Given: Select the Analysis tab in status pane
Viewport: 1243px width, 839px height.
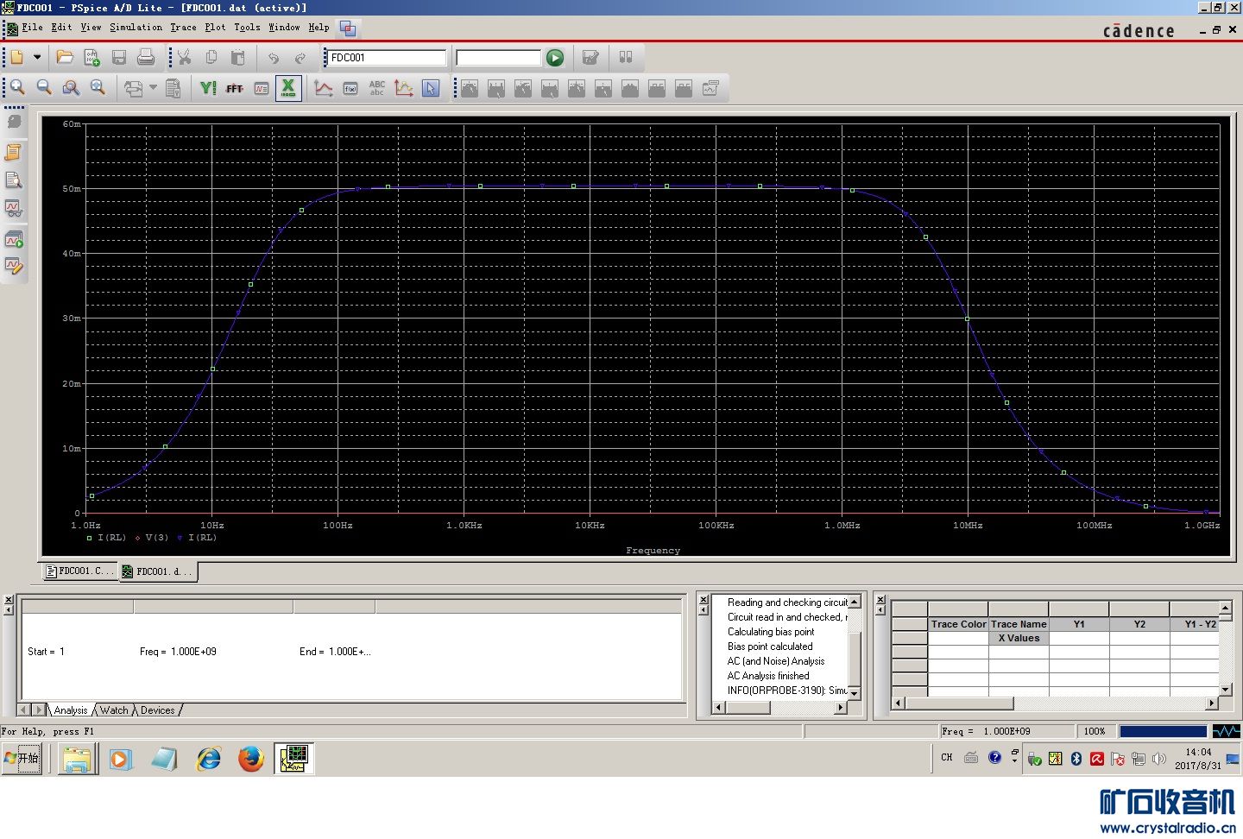Looking at the screenshot, I should pos(70,710).
